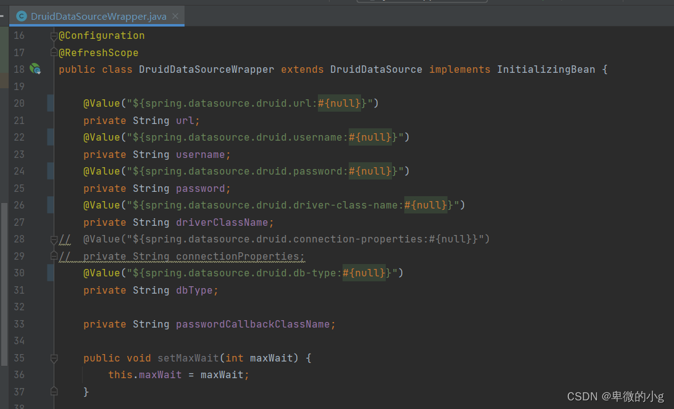Click the @Configuration annotation

(101, 36)
